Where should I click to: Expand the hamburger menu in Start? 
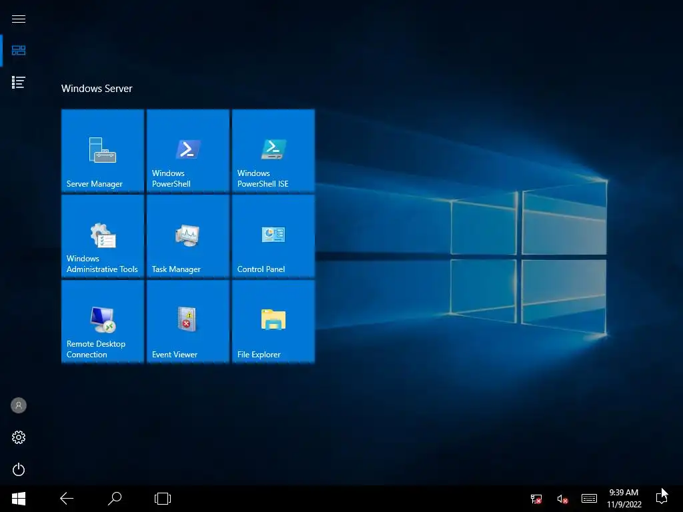tap(18, 19)
